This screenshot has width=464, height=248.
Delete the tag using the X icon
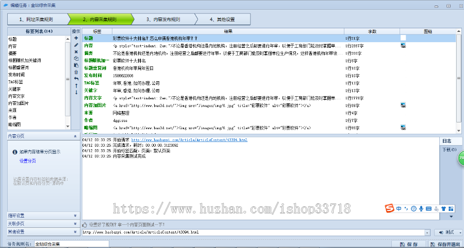click(76, 51)
